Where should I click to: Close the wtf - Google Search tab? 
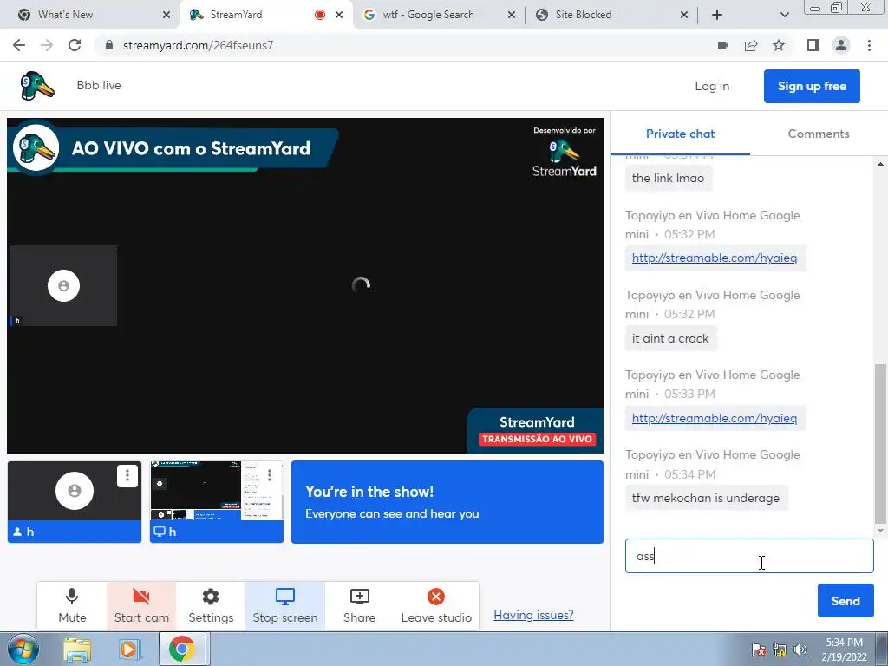(512, 15)
